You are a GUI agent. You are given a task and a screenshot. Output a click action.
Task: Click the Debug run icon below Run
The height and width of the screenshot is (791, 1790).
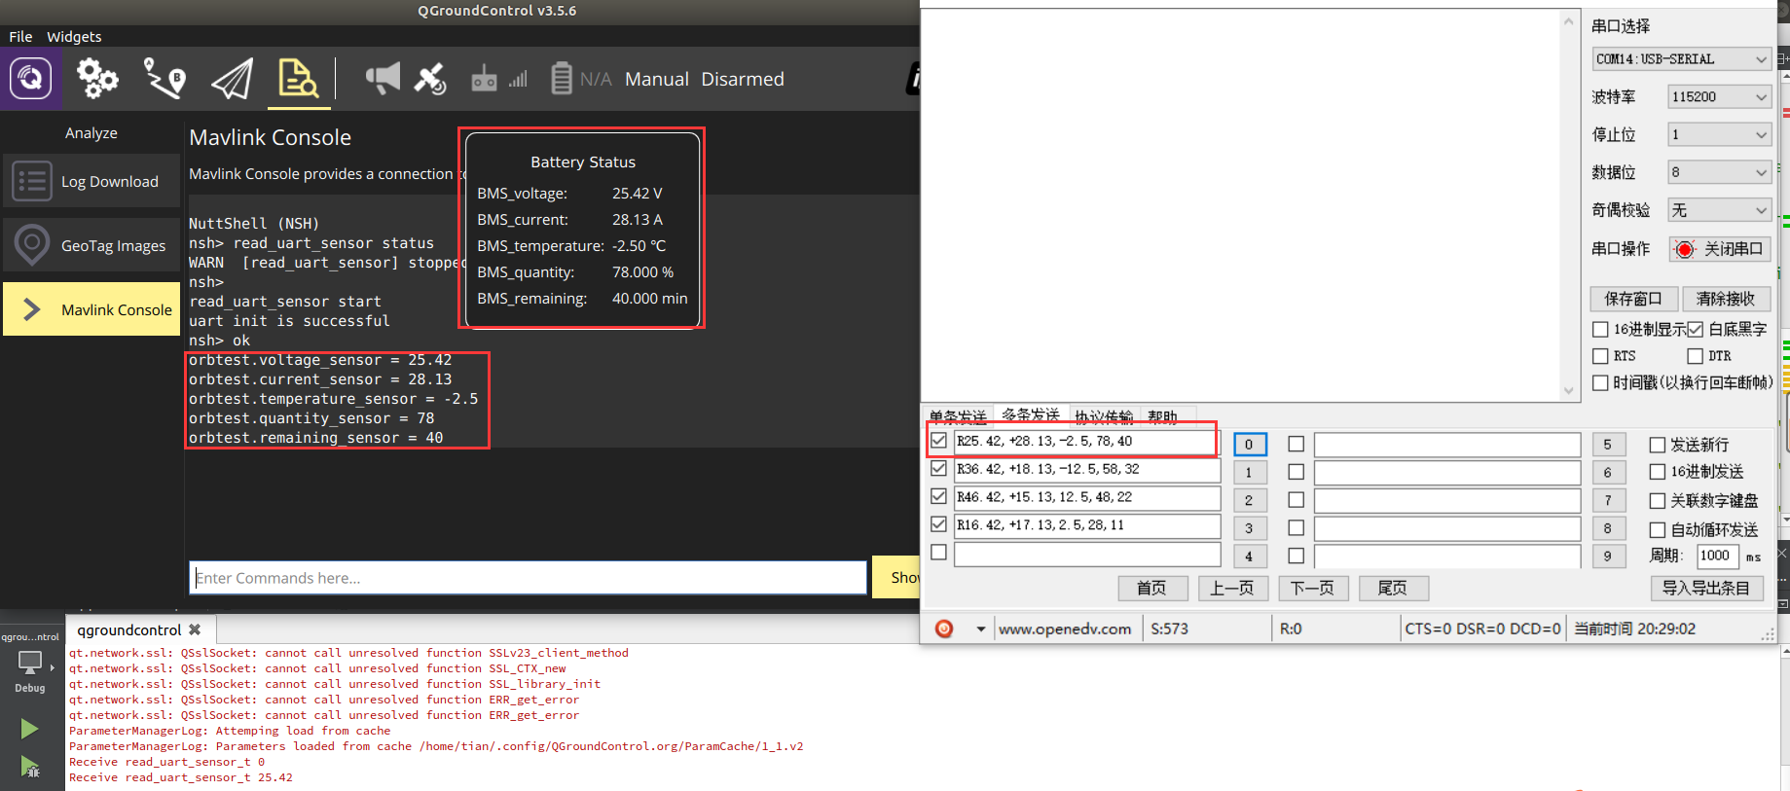tap(29, 768)
